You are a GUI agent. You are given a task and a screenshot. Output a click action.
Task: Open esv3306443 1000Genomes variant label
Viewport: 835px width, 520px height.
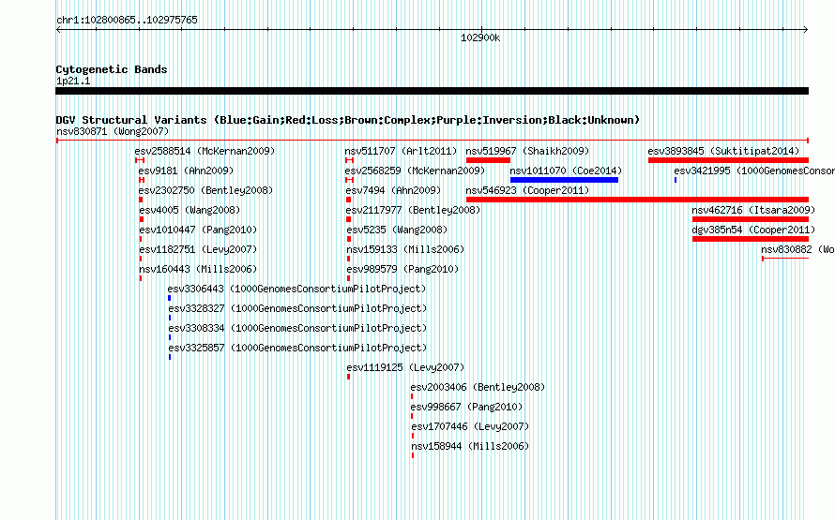[x=296, y=289]
